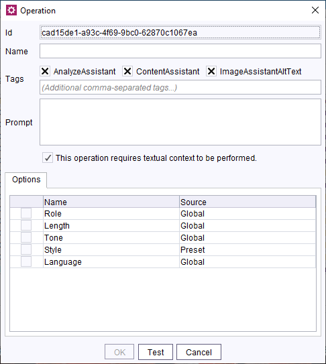The height and width of the screenshot is (364, 326).
Task: Uncheck the ContentAssistant tag
Action: pos(127,71)
